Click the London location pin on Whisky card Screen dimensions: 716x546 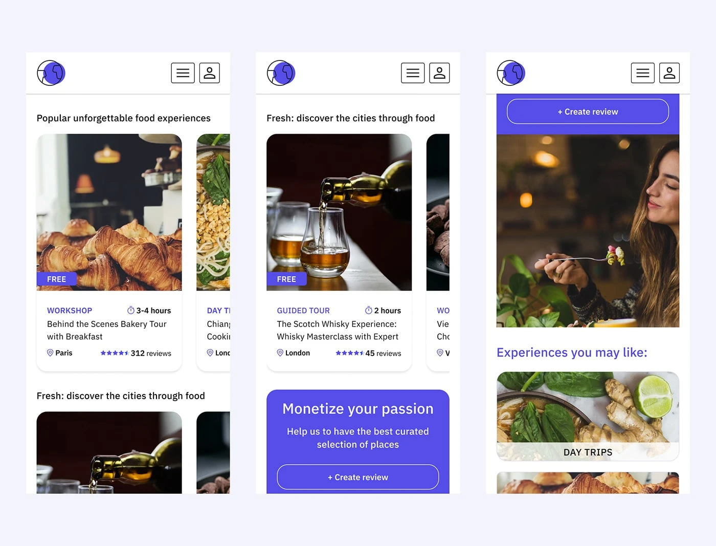(280, 353)
